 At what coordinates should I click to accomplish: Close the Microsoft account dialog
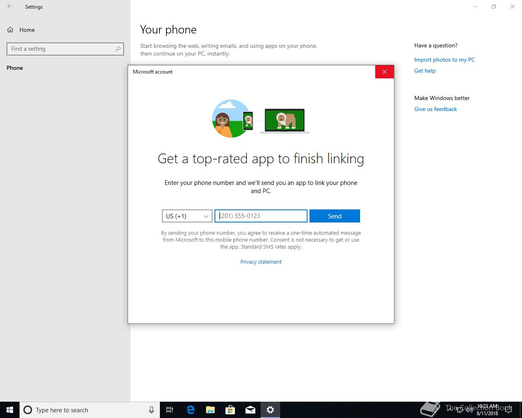[385, 72]
